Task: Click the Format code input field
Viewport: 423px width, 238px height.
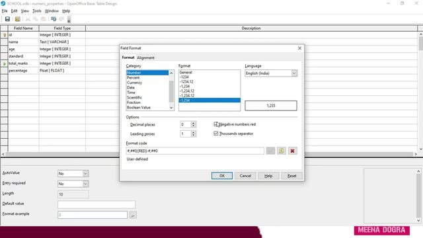Action: click(195, 151)
